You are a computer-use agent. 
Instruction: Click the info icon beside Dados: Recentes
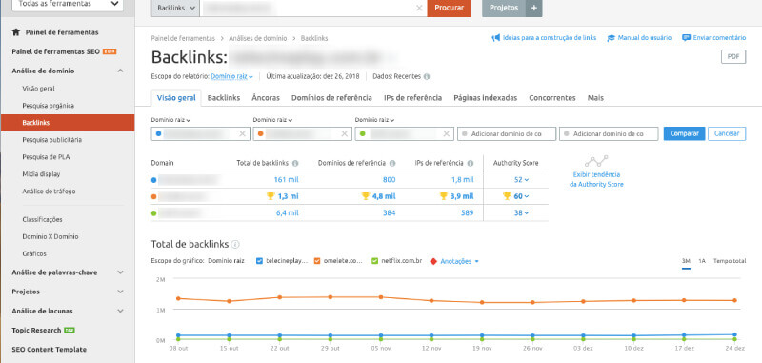(426, 77)
